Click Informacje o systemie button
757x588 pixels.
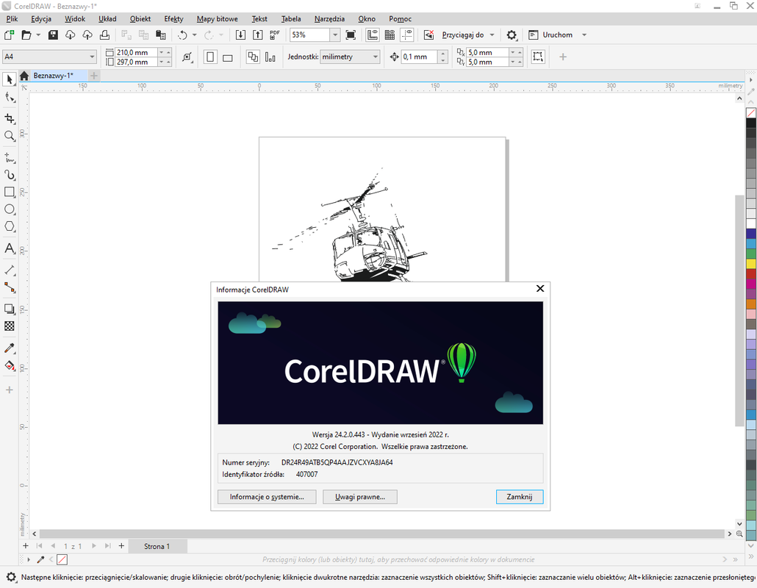coord(267,497)
